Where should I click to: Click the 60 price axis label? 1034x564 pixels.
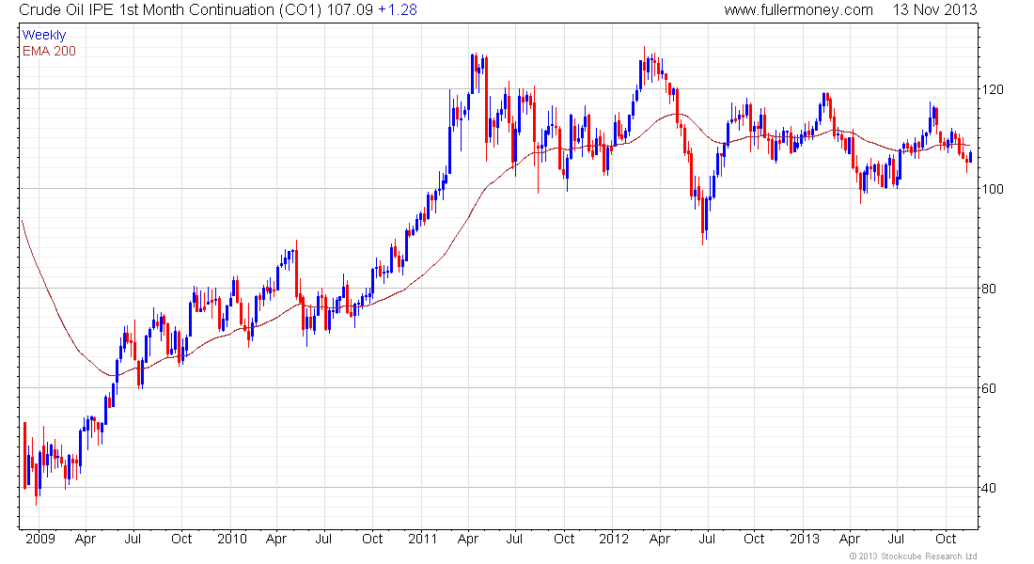(x=989, y=388)
